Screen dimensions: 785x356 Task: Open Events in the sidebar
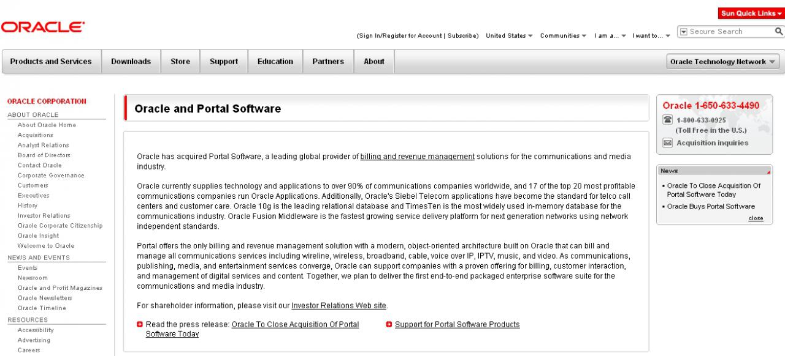point(28,267)
